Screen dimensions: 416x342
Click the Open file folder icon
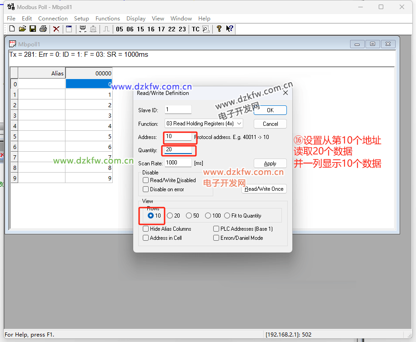(22, 29)
